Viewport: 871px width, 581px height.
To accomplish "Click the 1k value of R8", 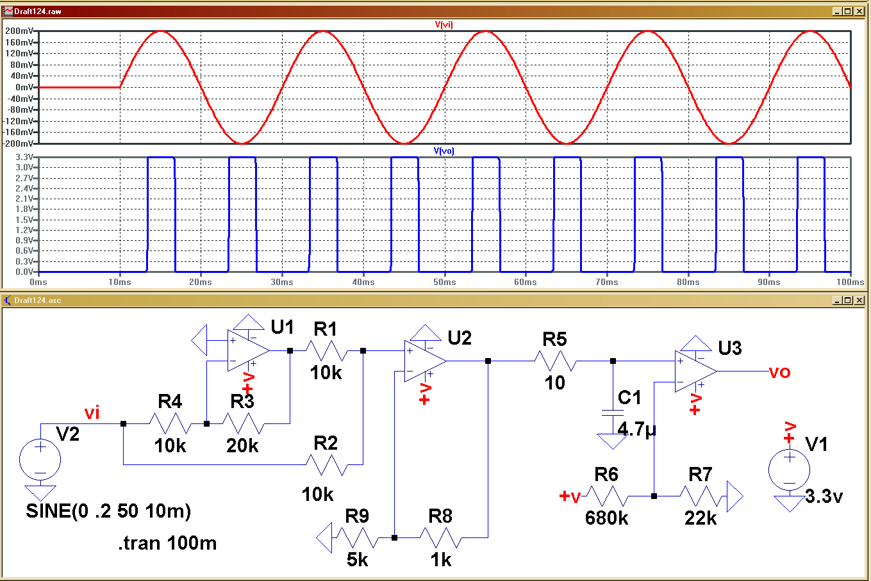I will click(441, 559).
